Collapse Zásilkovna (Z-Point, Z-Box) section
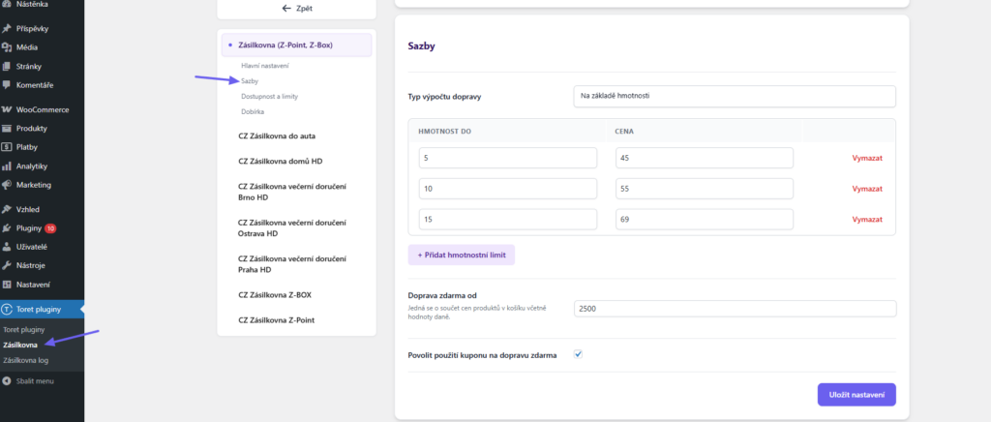The height and width of the screenshot is (422, 991). (296, 45)
